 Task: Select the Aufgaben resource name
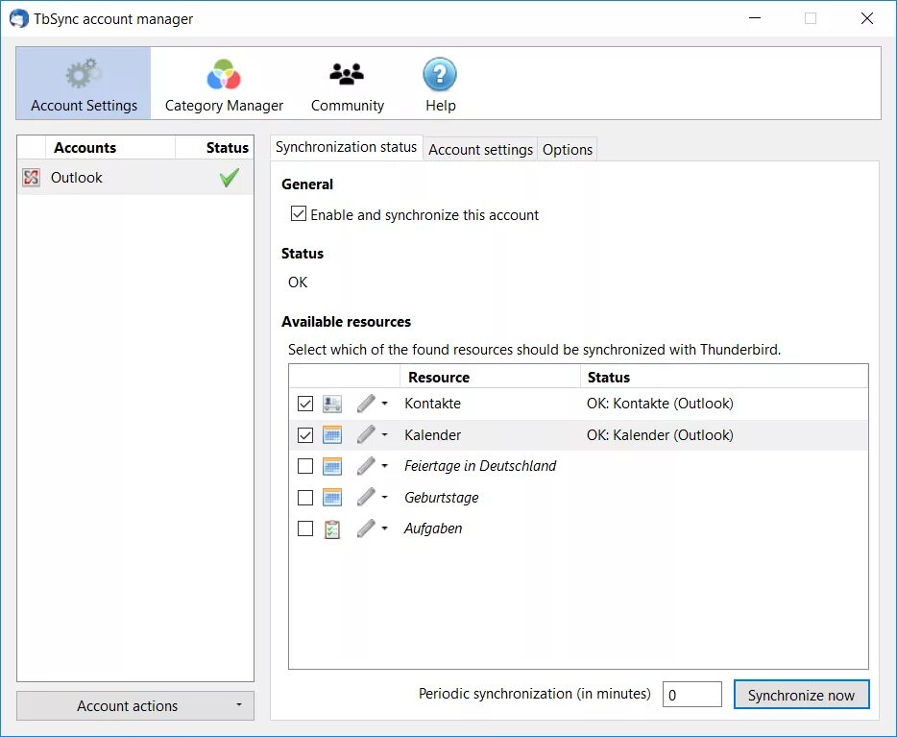(x=433, y=528)
